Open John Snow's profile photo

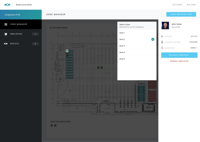(165, 26)
